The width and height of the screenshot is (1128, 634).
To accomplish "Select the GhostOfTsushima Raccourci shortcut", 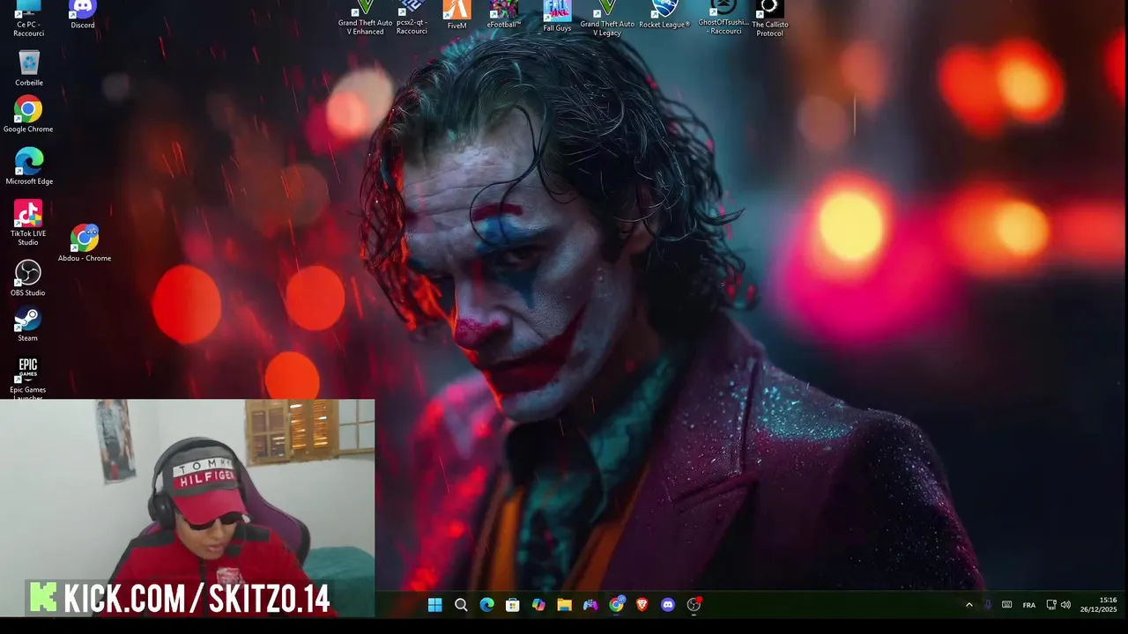I will pyautogui.click(x=725, y=18).
